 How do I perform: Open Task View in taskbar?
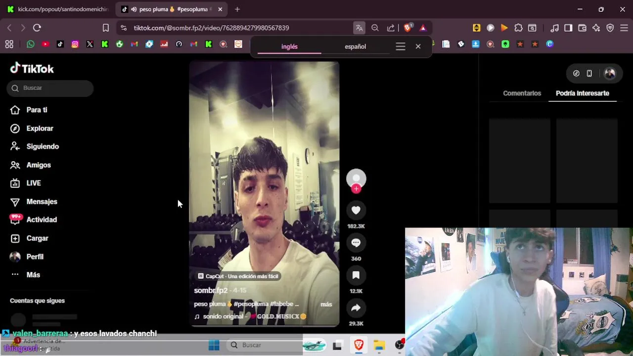coord(337,345)
